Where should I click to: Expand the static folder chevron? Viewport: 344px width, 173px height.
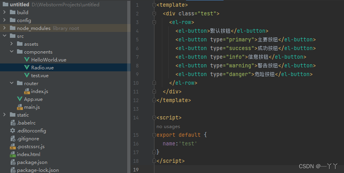pyautogui.click(x=4, y=115)
